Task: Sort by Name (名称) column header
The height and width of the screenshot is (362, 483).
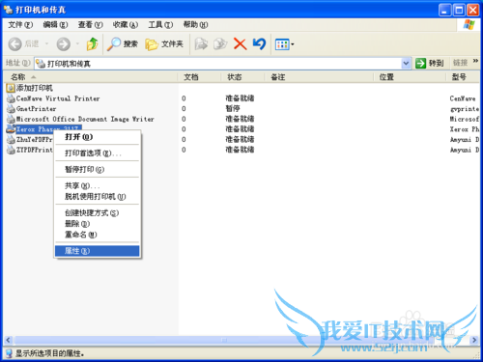Action: [x=91, y=77]
